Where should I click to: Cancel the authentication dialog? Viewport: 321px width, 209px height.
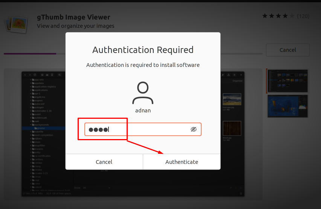point(104,162)
